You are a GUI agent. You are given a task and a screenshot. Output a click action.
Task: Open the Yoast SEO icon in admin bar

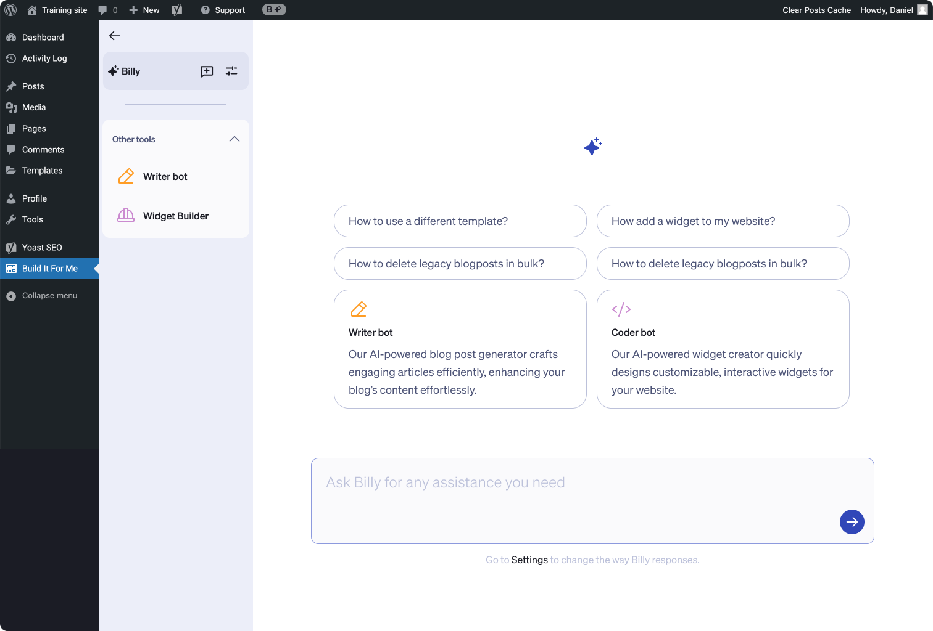[177, 10]
